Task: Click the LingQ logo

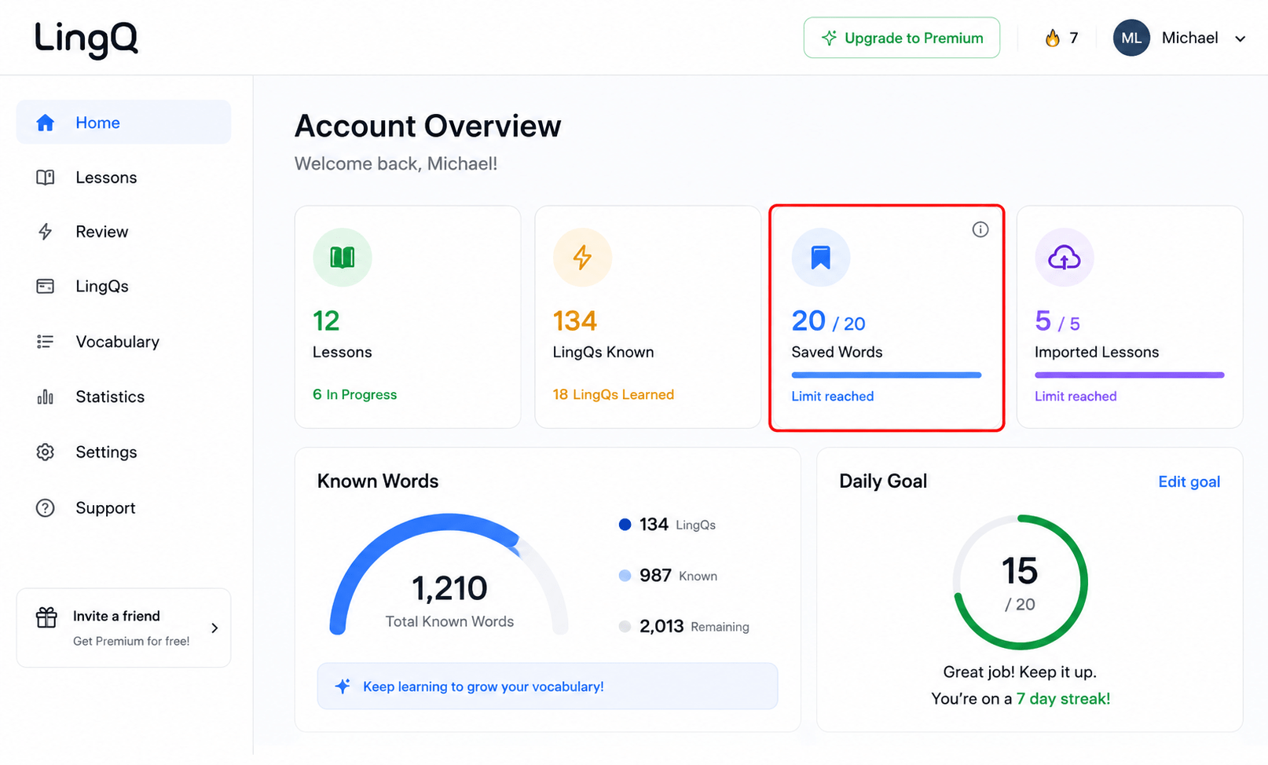Action: 86,38
